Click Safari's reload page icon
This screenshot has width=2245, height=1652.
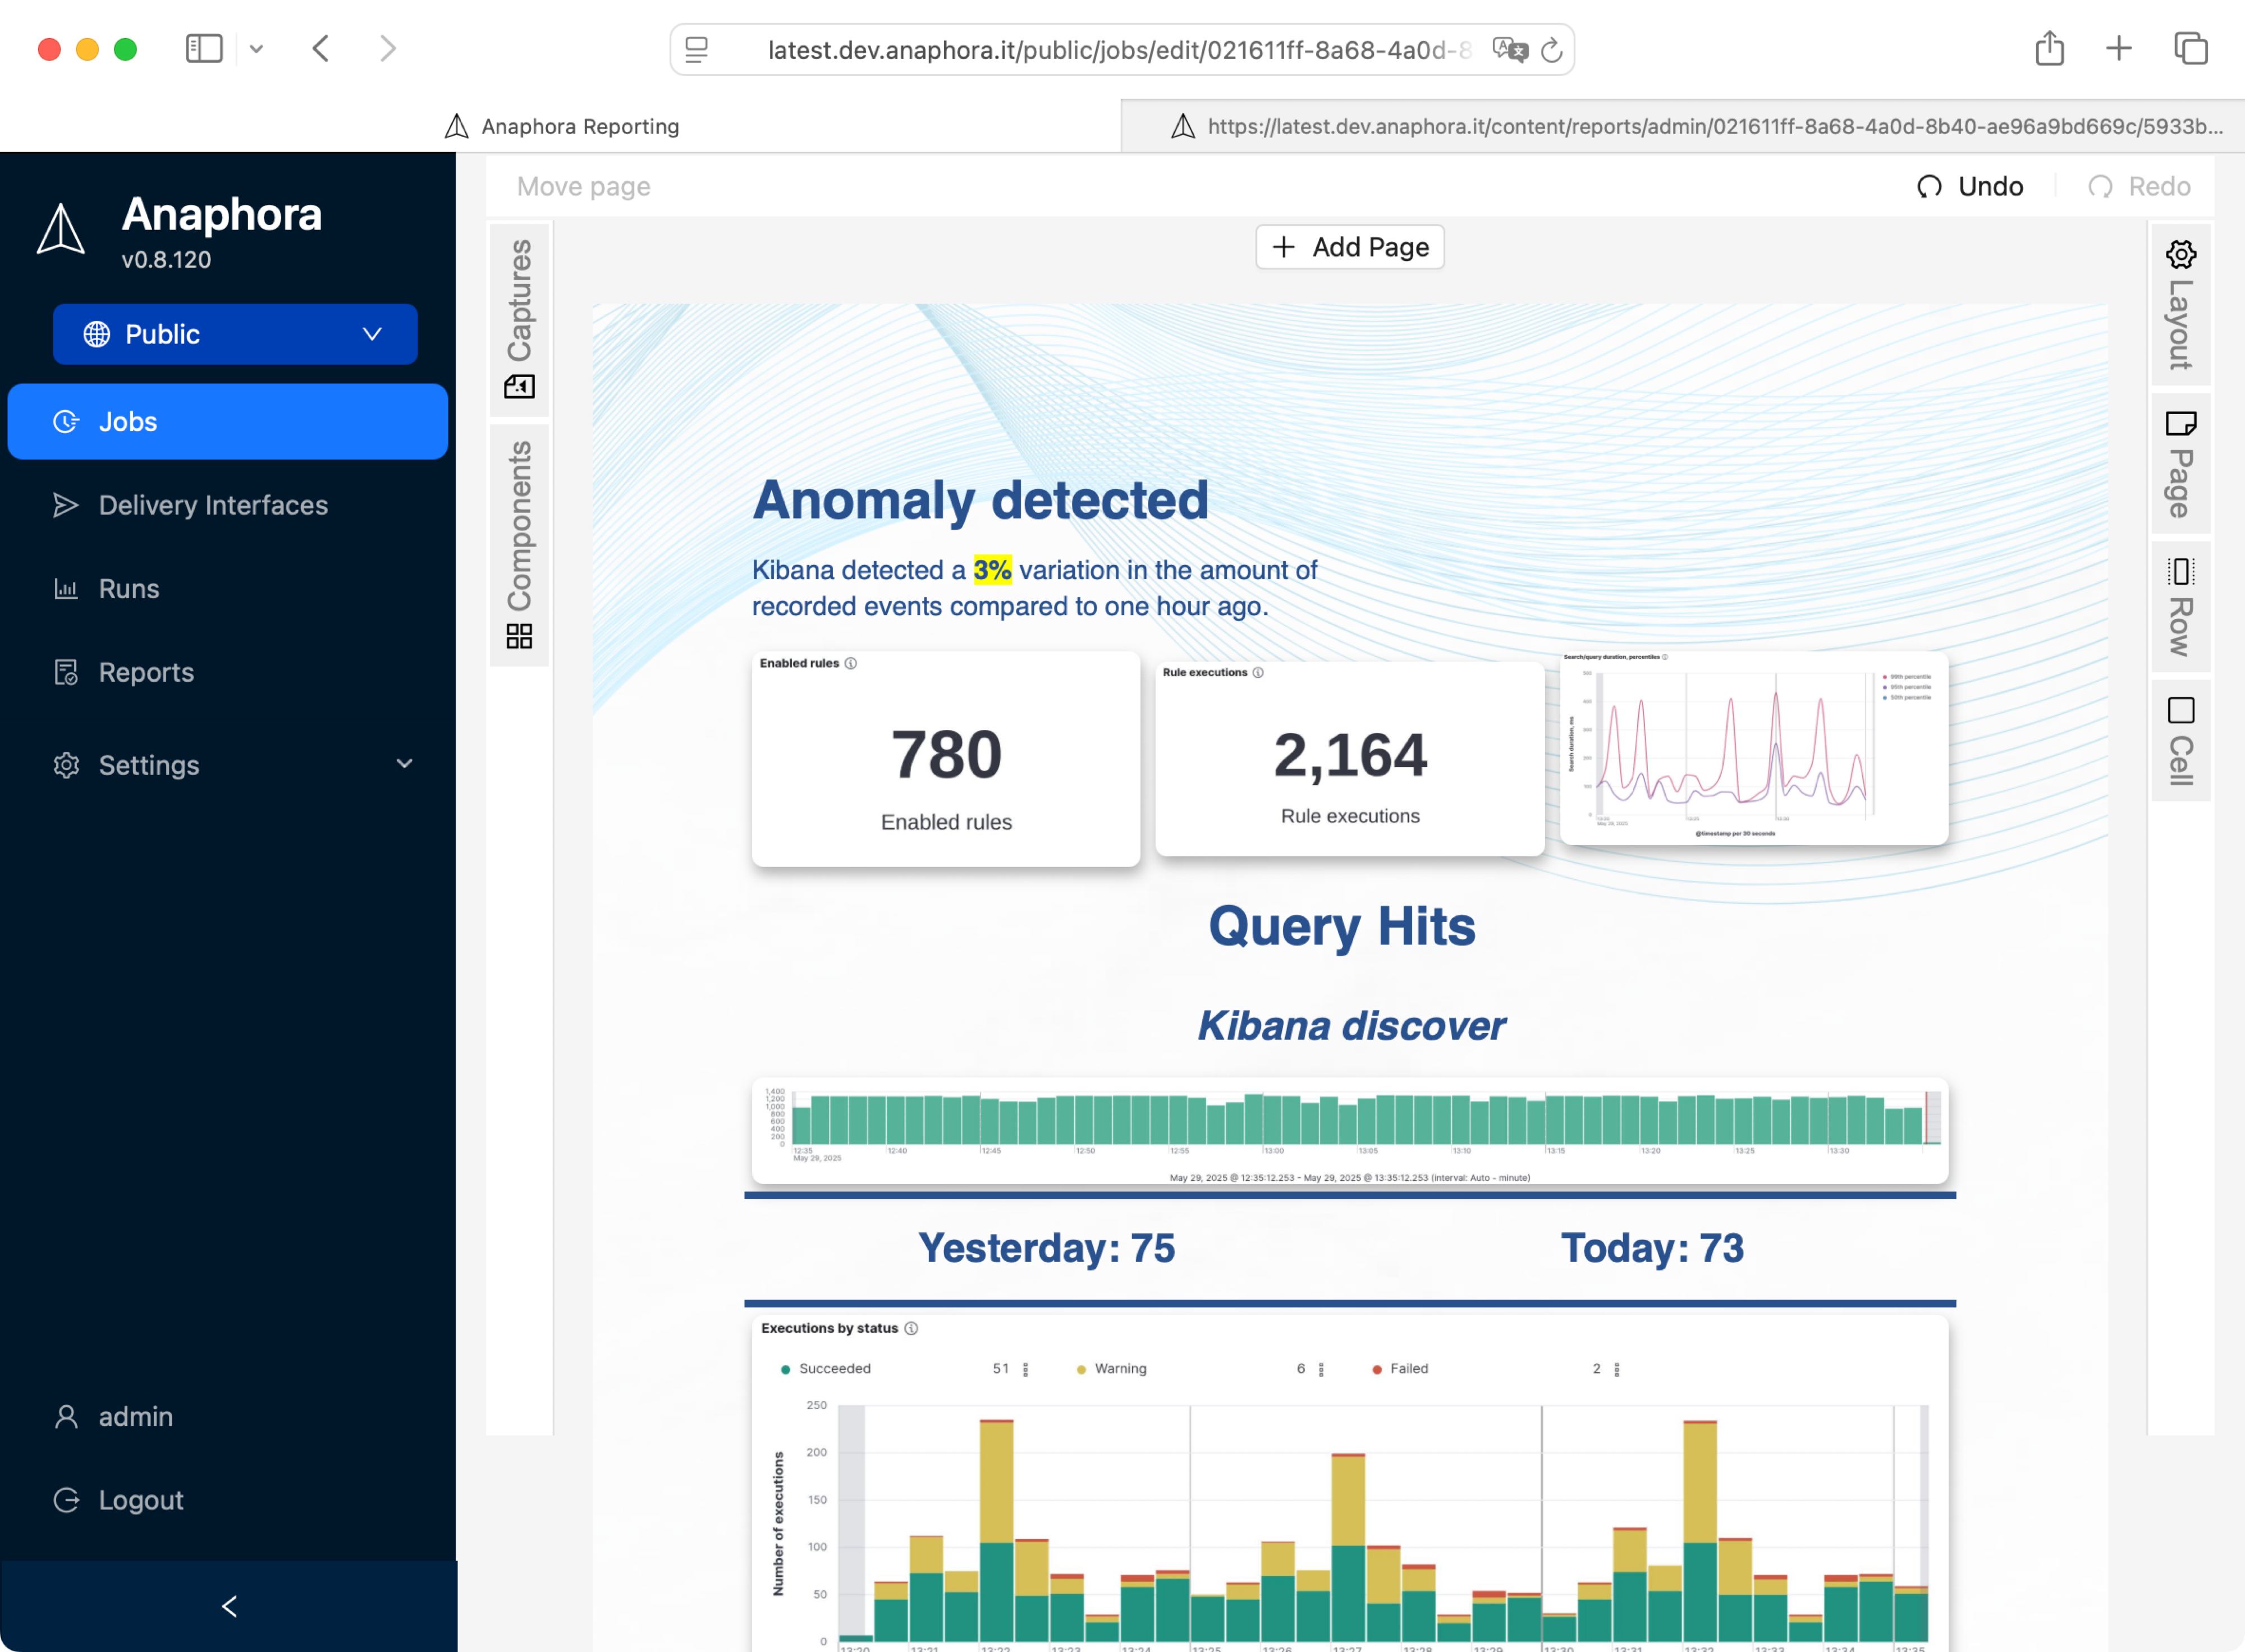[x=1551, y=50]
